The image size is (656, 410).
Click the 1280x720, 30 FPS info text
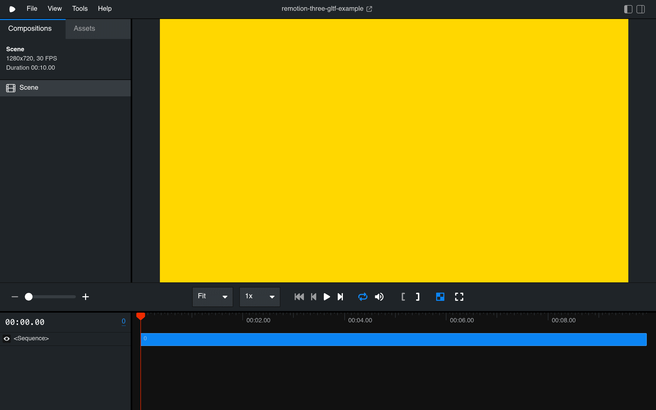[32, 58]
